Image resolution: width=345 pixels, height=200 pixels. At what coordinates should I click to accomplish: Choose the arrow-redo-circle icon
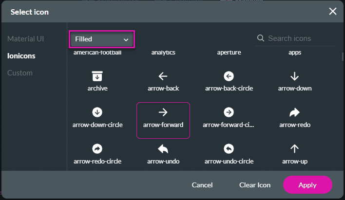97,153
